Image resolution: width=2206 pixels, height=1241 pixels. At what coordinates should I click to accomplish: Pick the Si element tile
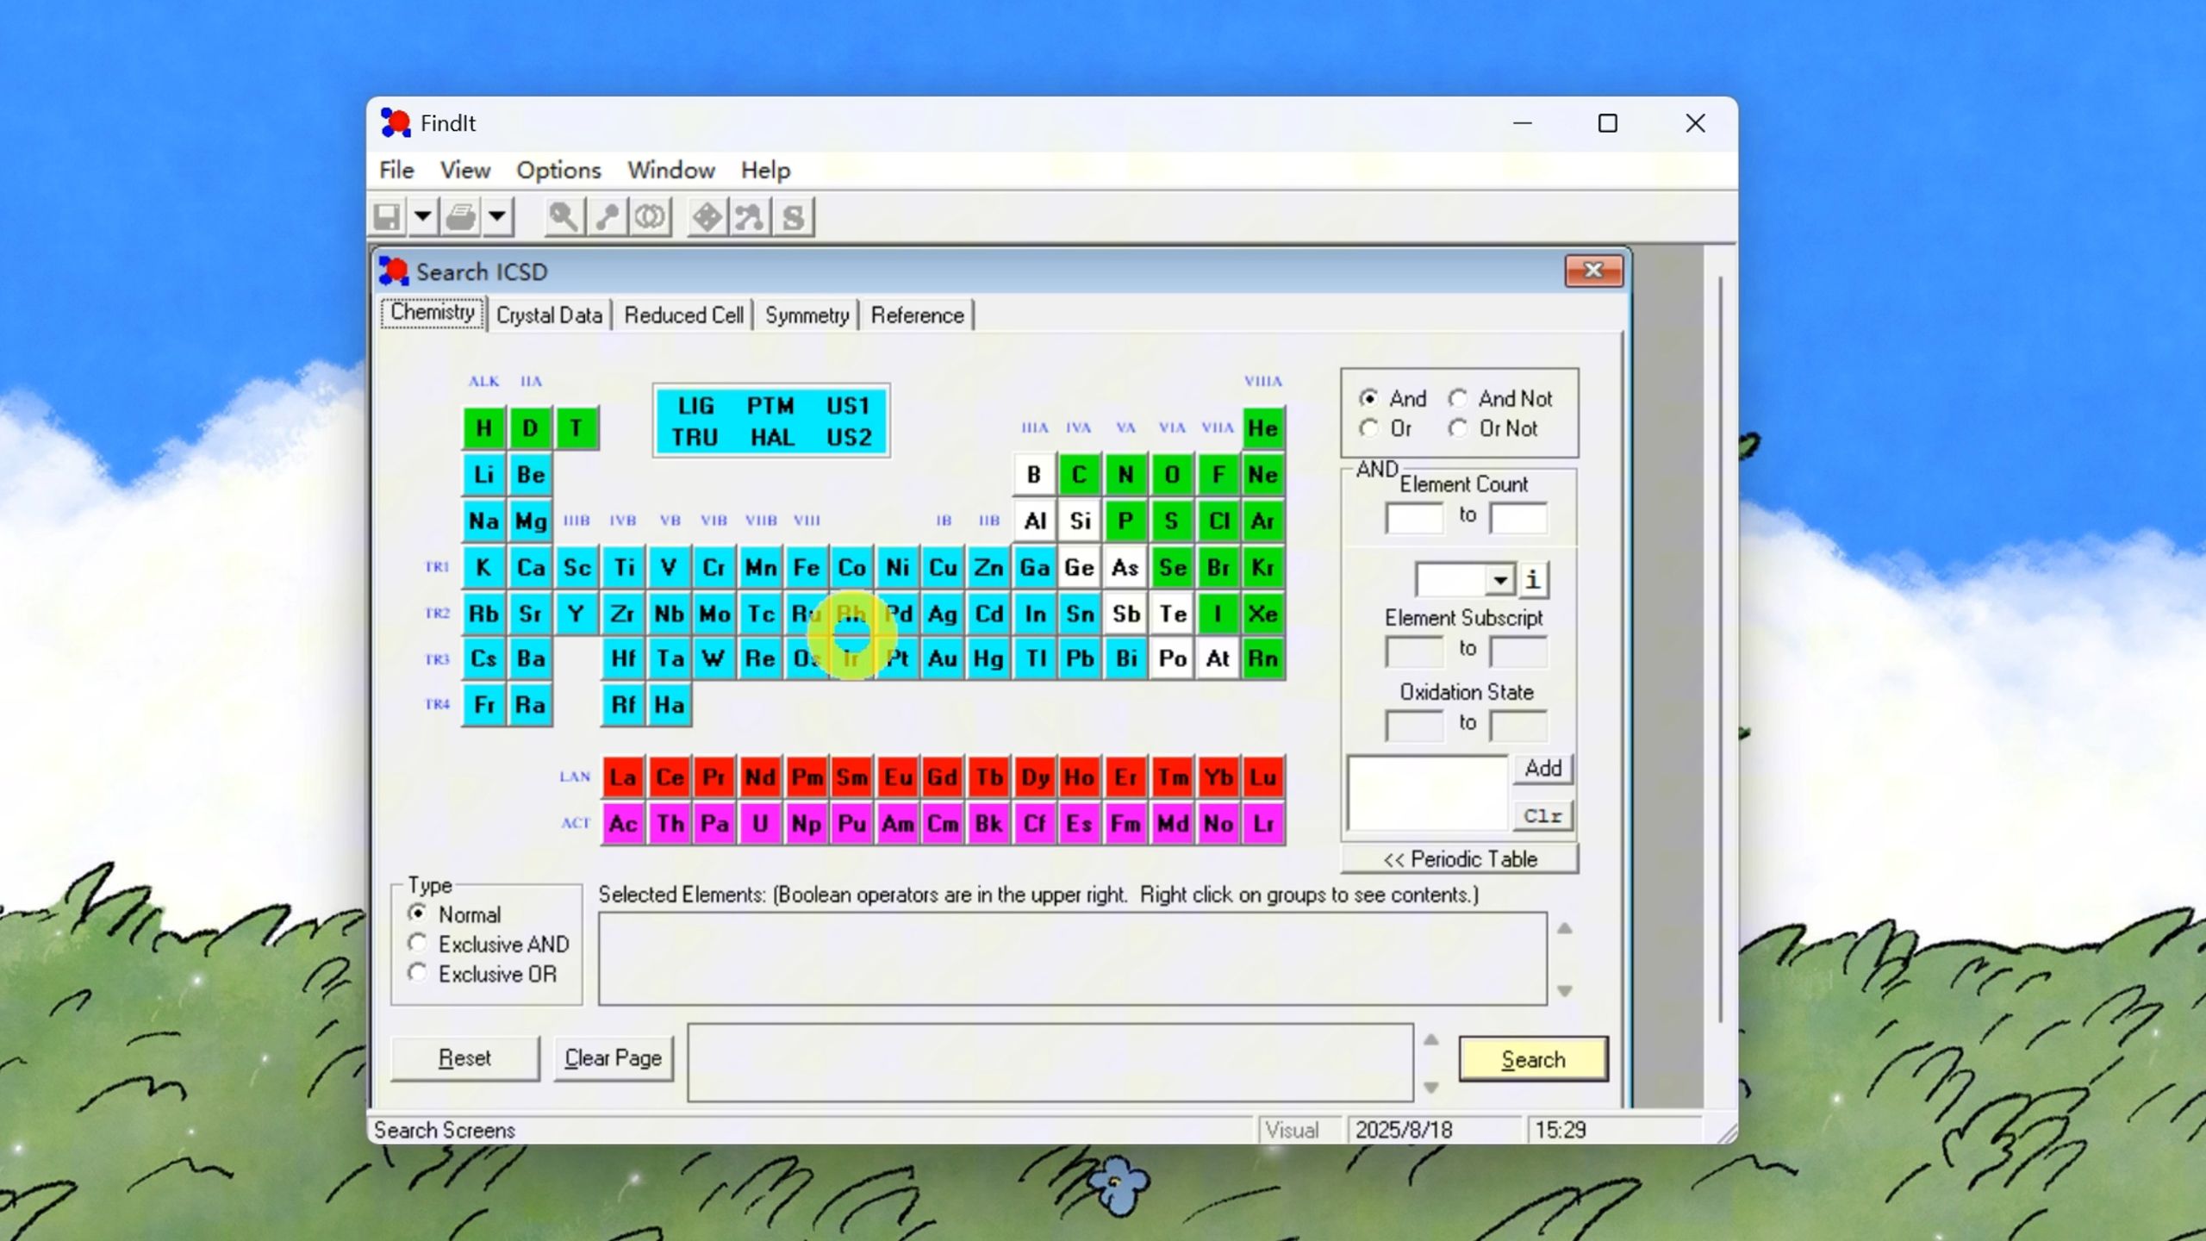(x=1080, y=521)
